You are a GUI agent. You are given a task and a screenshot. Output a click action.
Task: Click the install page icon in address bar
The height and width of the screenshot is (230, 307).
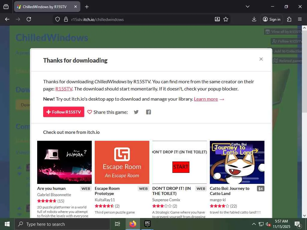[217, 19]
